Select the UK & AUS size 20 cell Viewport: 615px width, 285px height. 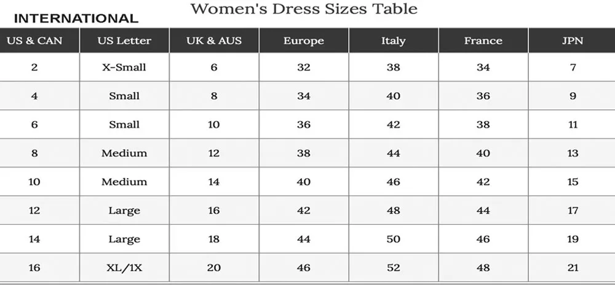pyautogui.click(x=214, y=268)
